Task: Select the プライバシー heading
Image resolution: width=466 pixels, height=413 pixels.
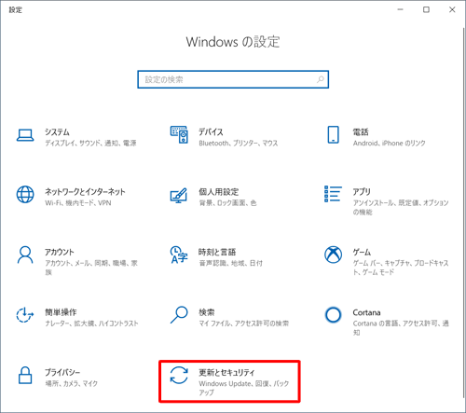Action: 62,372
